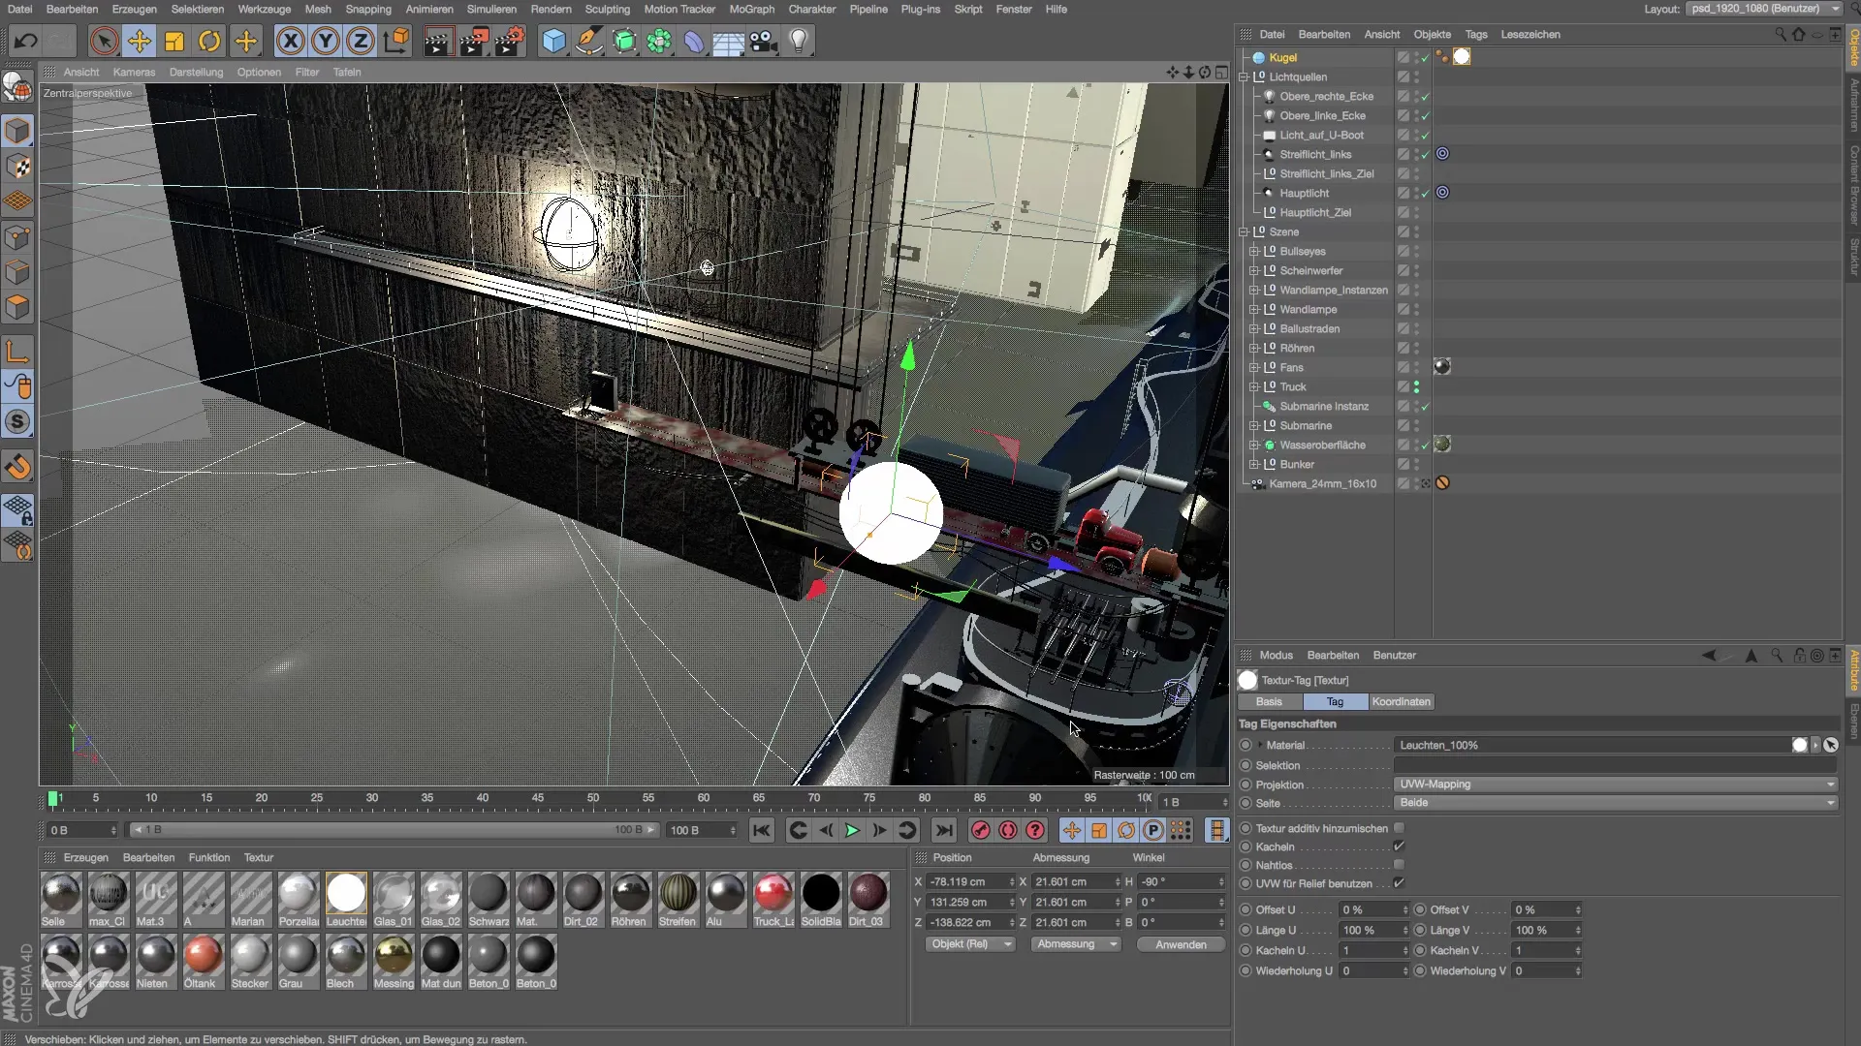Open the Seite Beide dropdown

click(x=1616, y=802)
